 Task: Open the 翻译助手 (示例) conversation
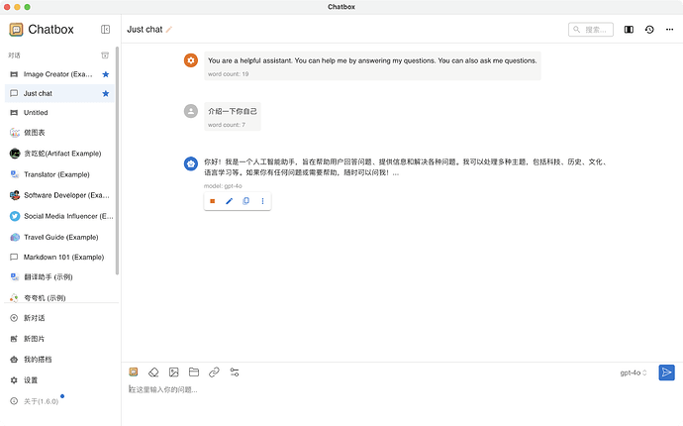point(59,276)
